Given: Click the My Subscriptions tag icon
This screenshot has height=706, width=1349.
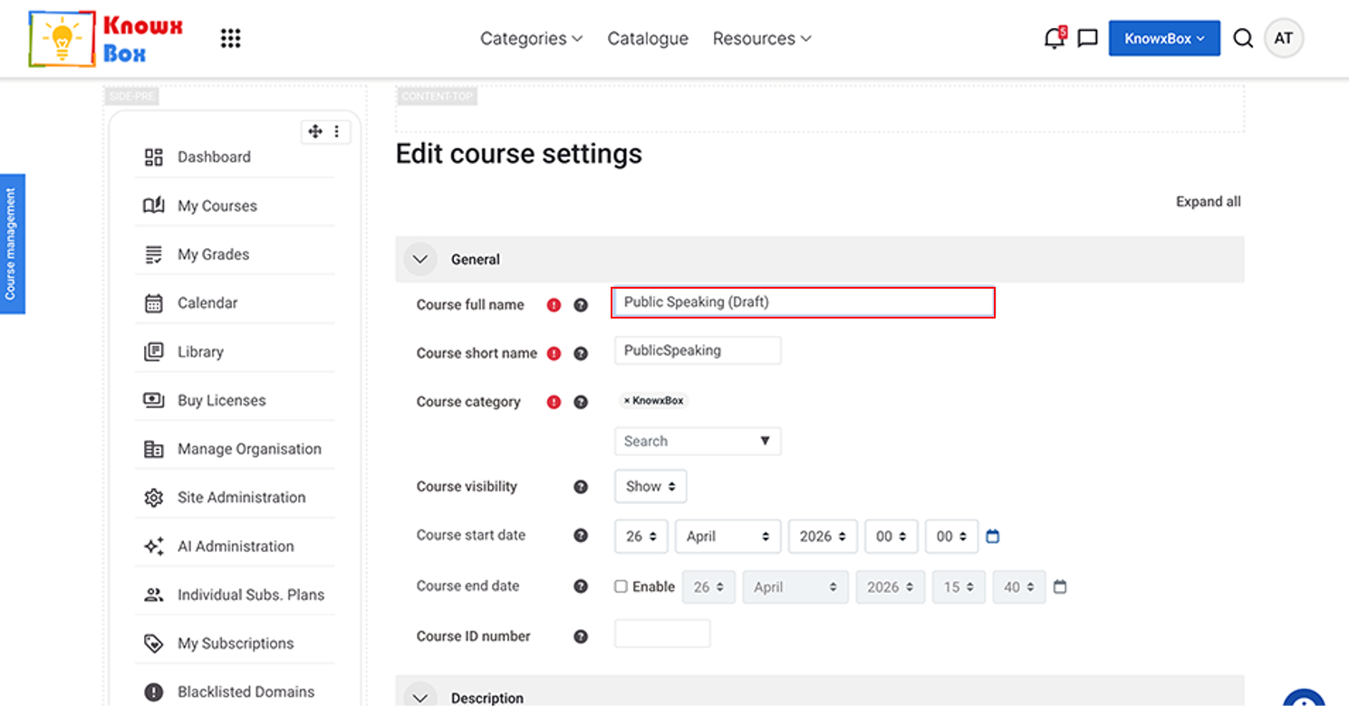Looking at the screenshot, I should [x=154, y=644].
